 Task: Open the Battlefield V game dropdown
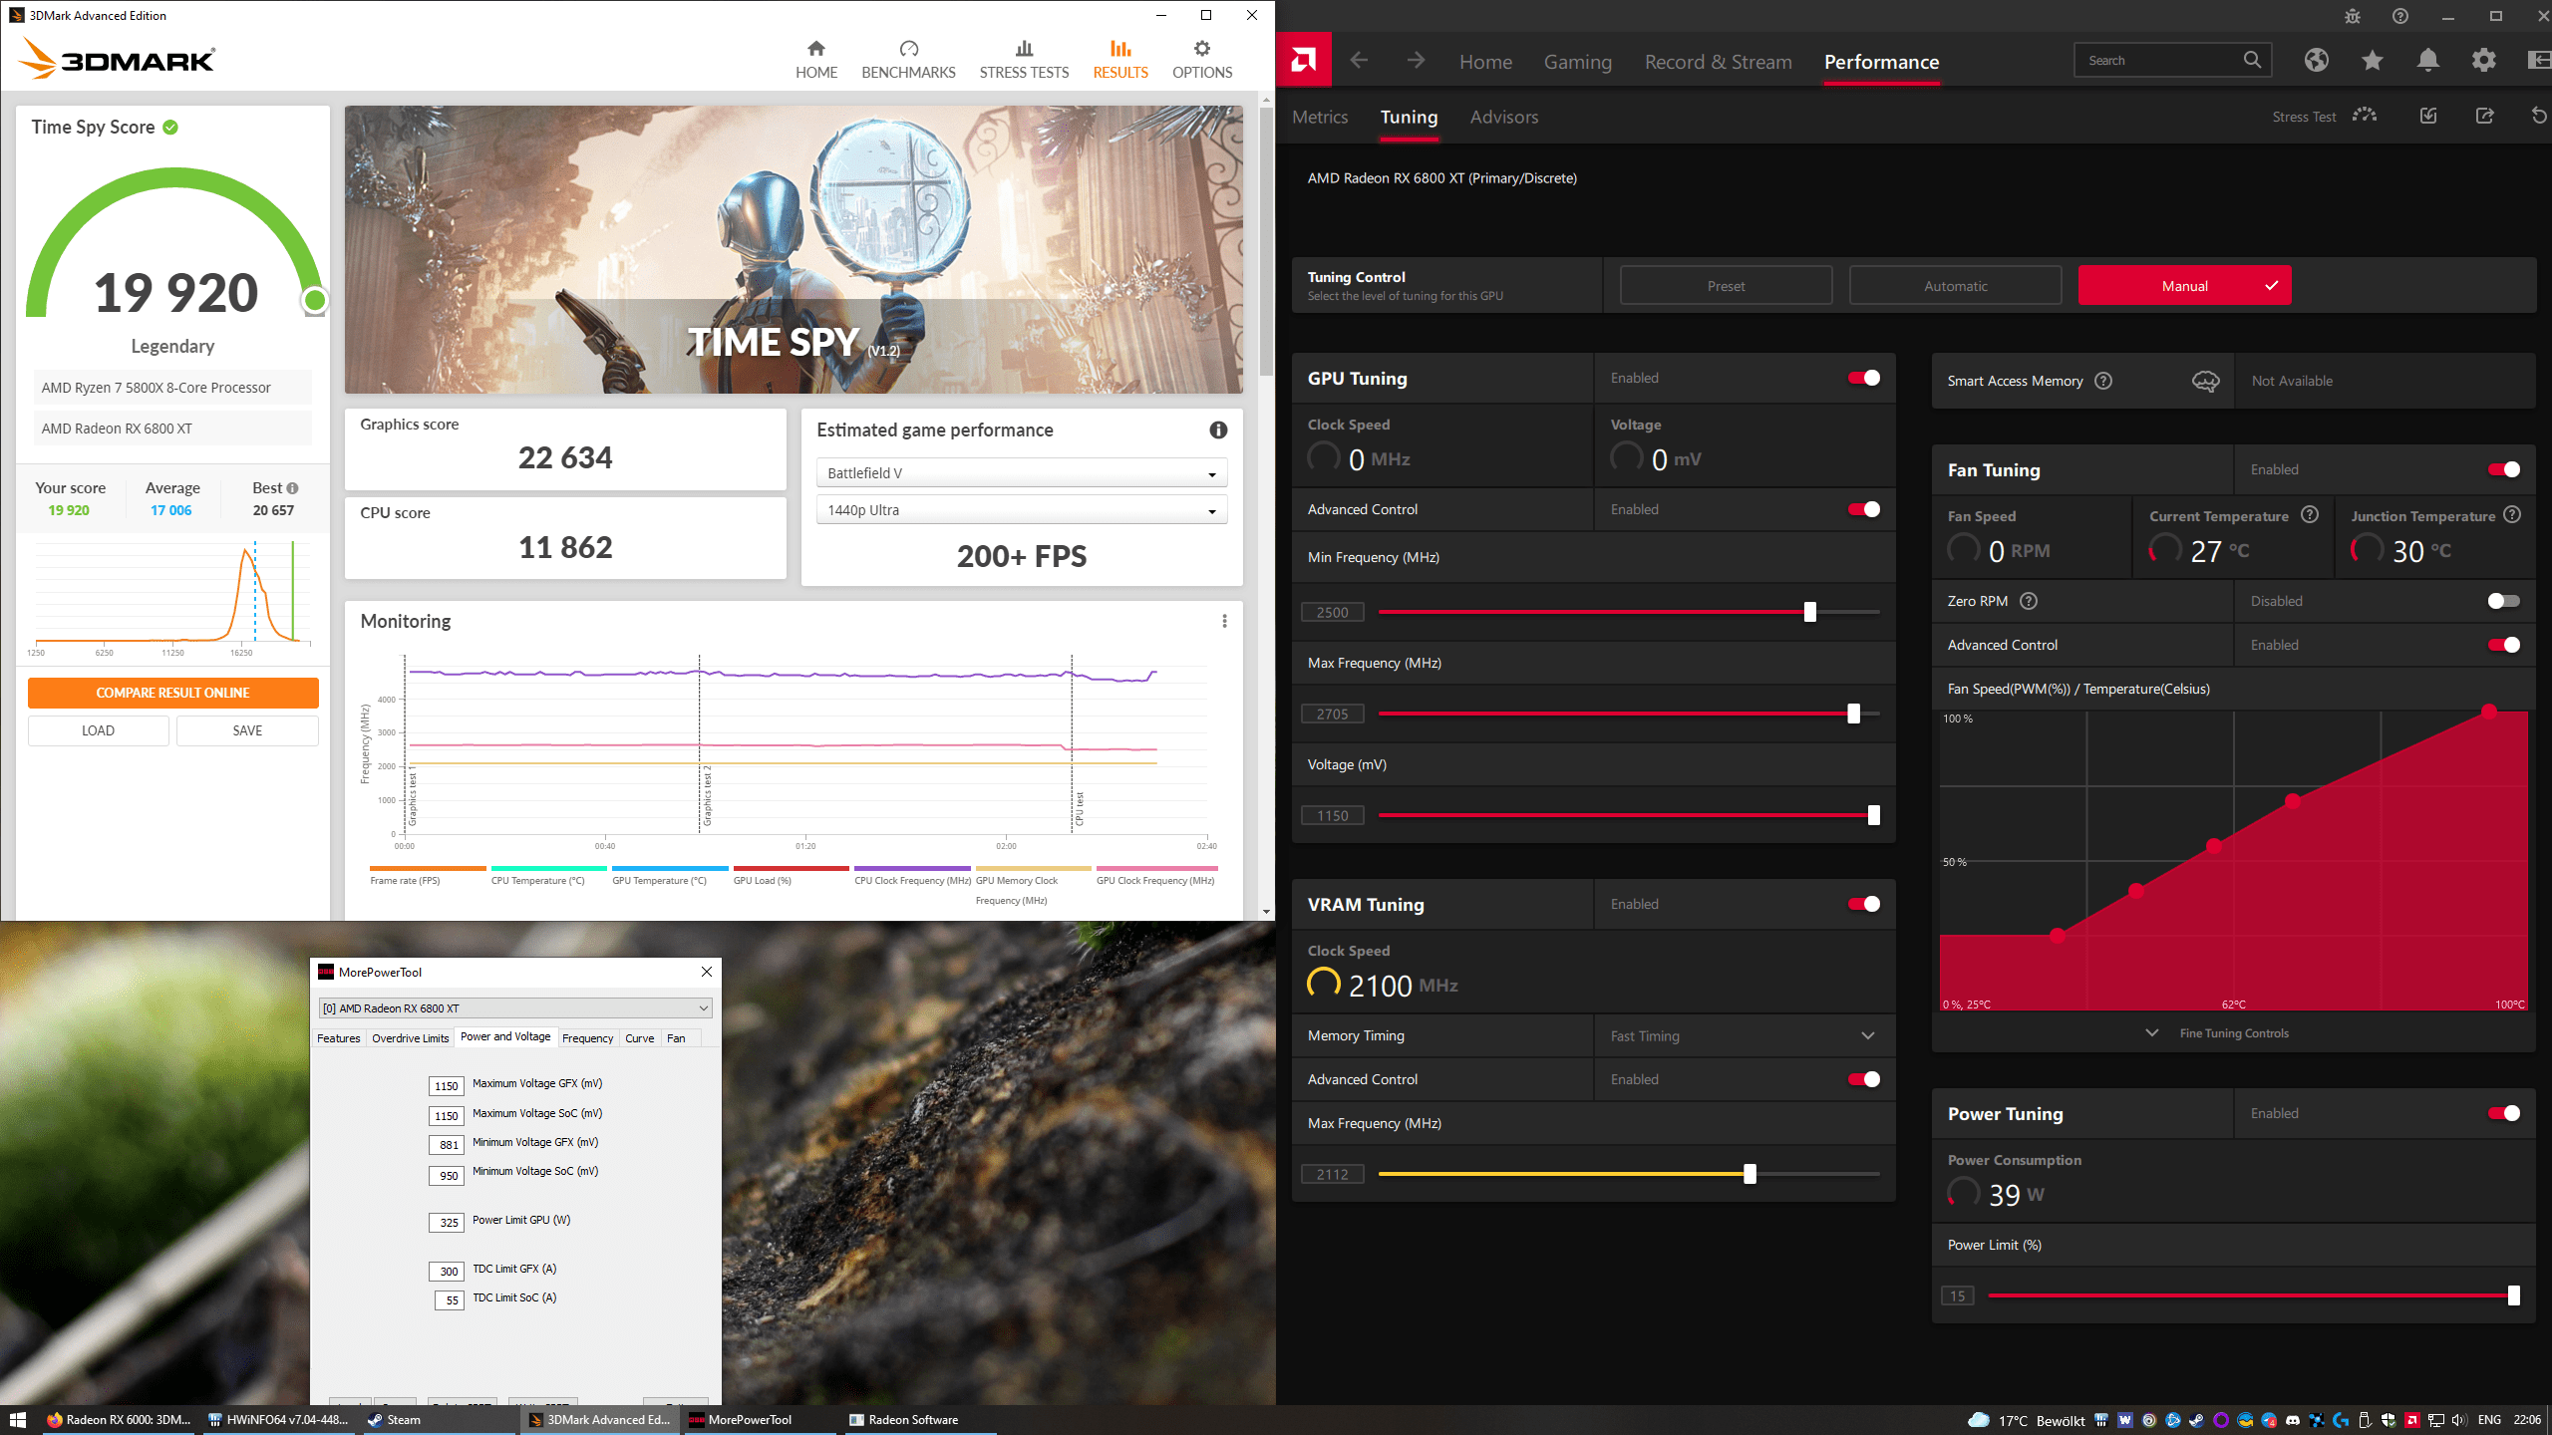click(1021, 473)
